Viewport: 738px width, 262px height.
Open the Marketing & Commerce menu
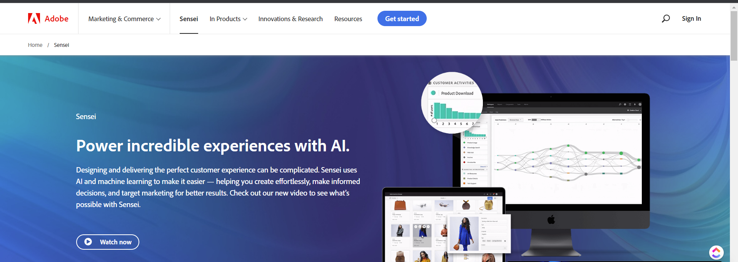point(124,19)
